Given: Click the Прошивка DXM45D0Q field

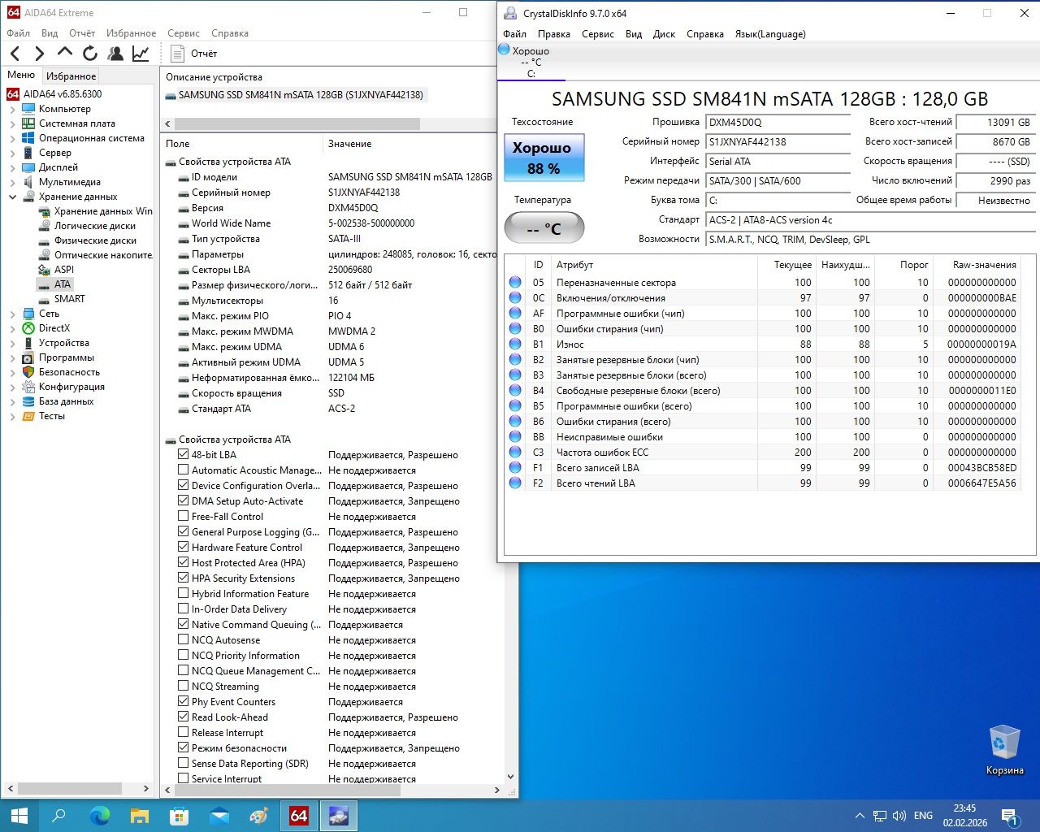Looking at the screenshot, I should 777,123.
